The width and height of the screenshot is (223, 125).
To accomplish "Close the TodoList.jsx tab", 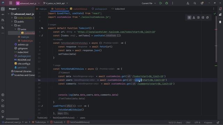I will (67, 9).
